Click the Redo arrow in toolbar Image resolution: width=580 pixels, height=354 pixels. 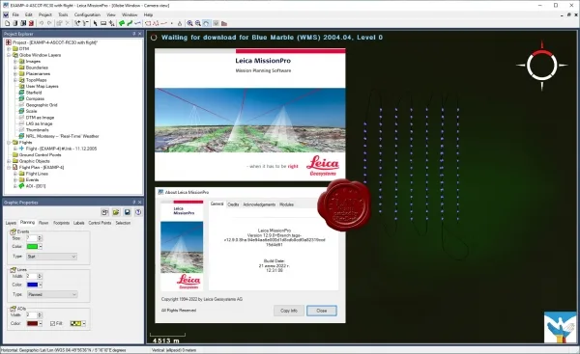[49, 23]
